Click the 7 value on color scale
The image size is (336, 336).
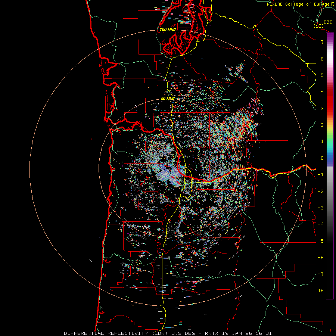(322, 42)
